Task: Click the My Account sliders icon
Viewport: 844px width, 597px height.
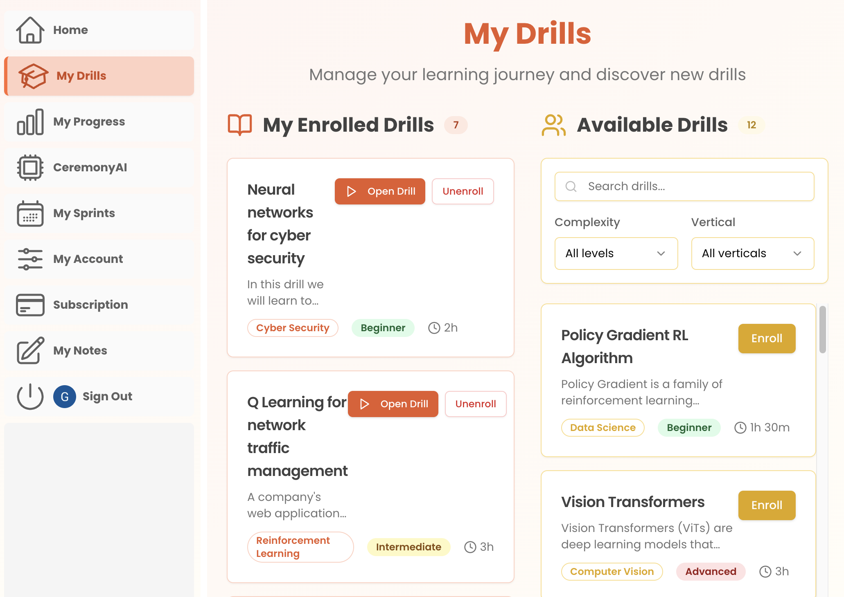Action: [30, 259]
